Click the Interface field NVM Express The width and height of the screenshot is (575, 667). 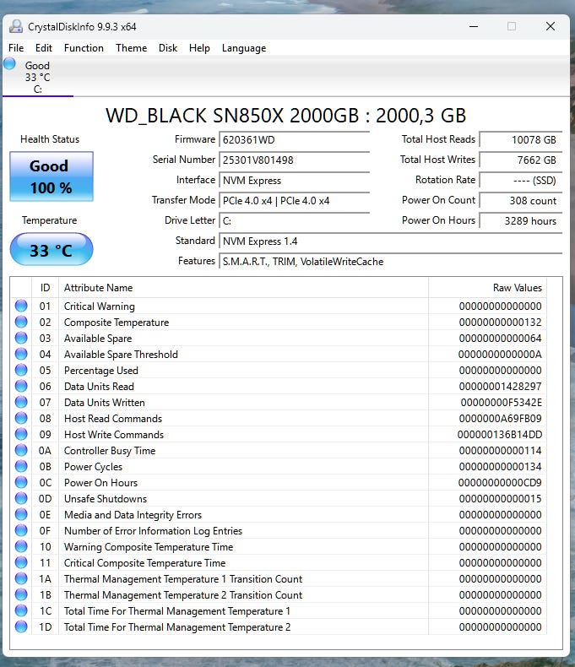[x=294, y=181]
